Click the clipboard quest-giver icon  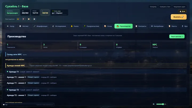click(x=34, y=19)
